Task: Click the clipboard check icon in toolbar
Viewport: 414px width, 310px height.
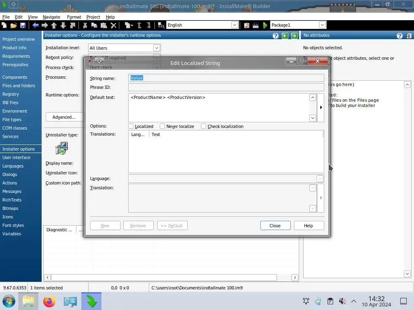Action: click(x=247, y=25)
